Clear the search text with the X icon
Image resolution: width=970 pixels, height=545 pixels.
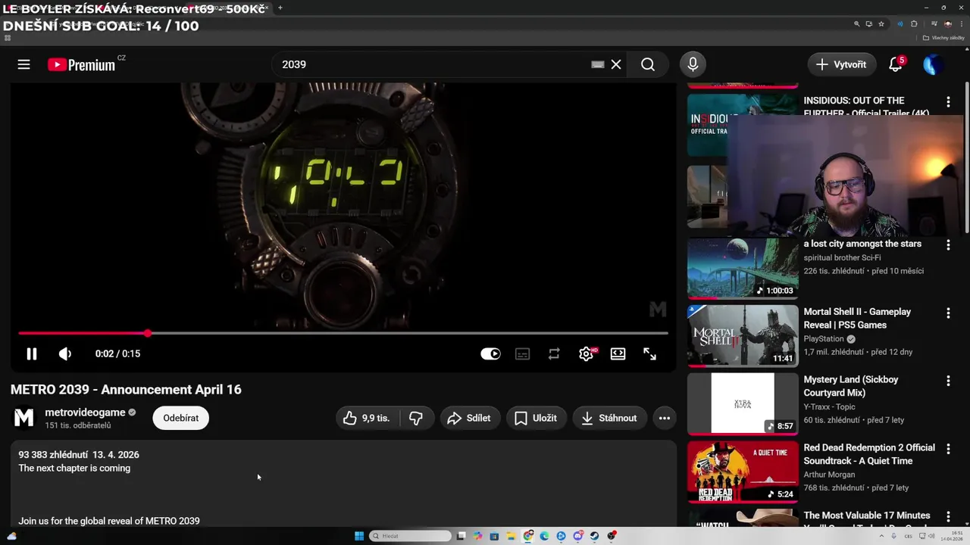616,64
